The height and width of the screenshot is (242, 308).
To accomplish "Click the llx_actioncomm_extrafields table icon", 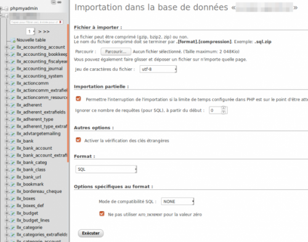I will click(x=13, y=90).
